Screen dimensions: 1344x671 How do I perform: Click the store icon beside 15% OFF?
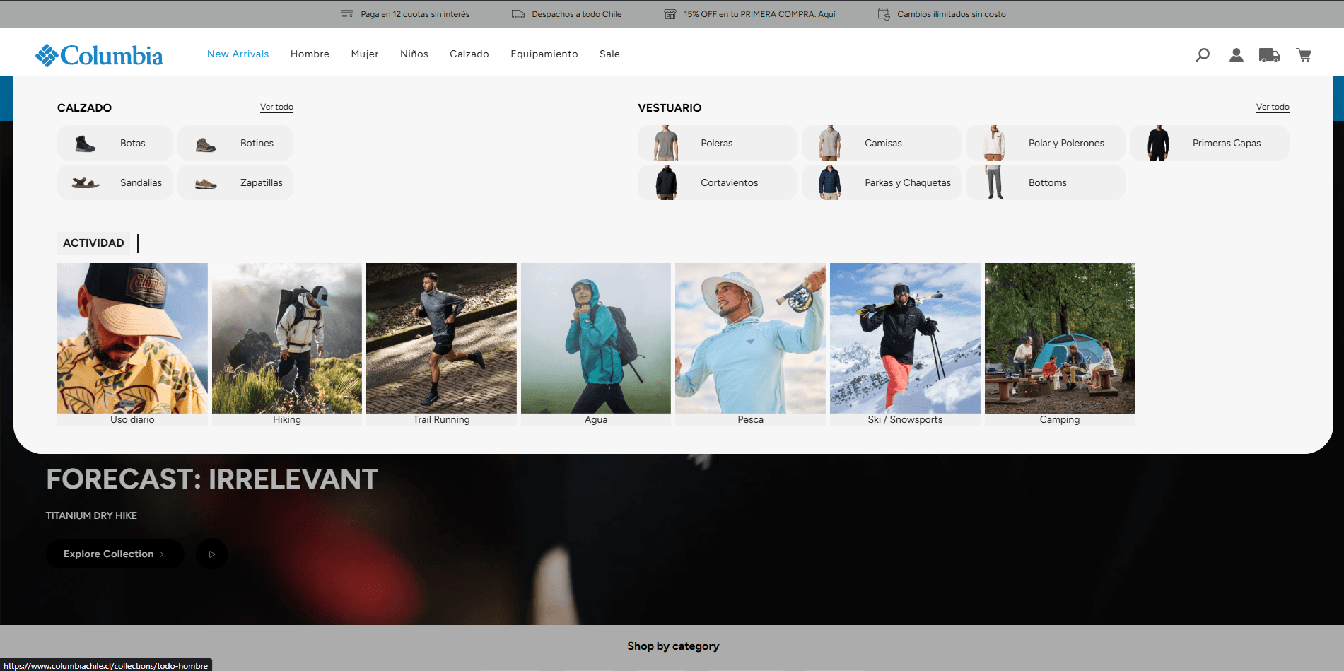click(670, 14)
